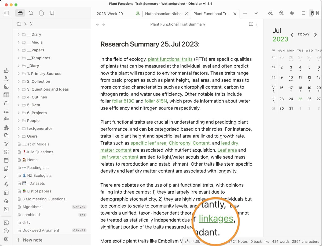Open the tags pane hash icon
The height and width of the screenshot is (246, 322).
click(292, 13)
